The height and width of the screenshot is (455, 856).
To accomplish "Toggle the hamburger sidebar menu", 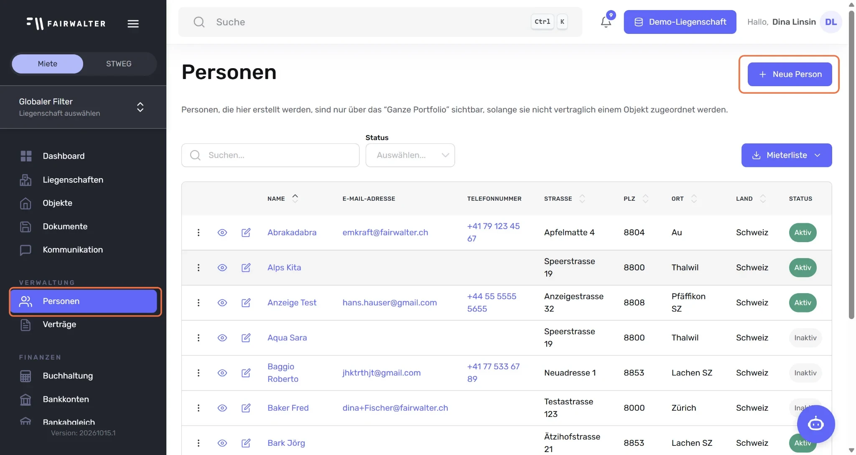I will point(133,24).
